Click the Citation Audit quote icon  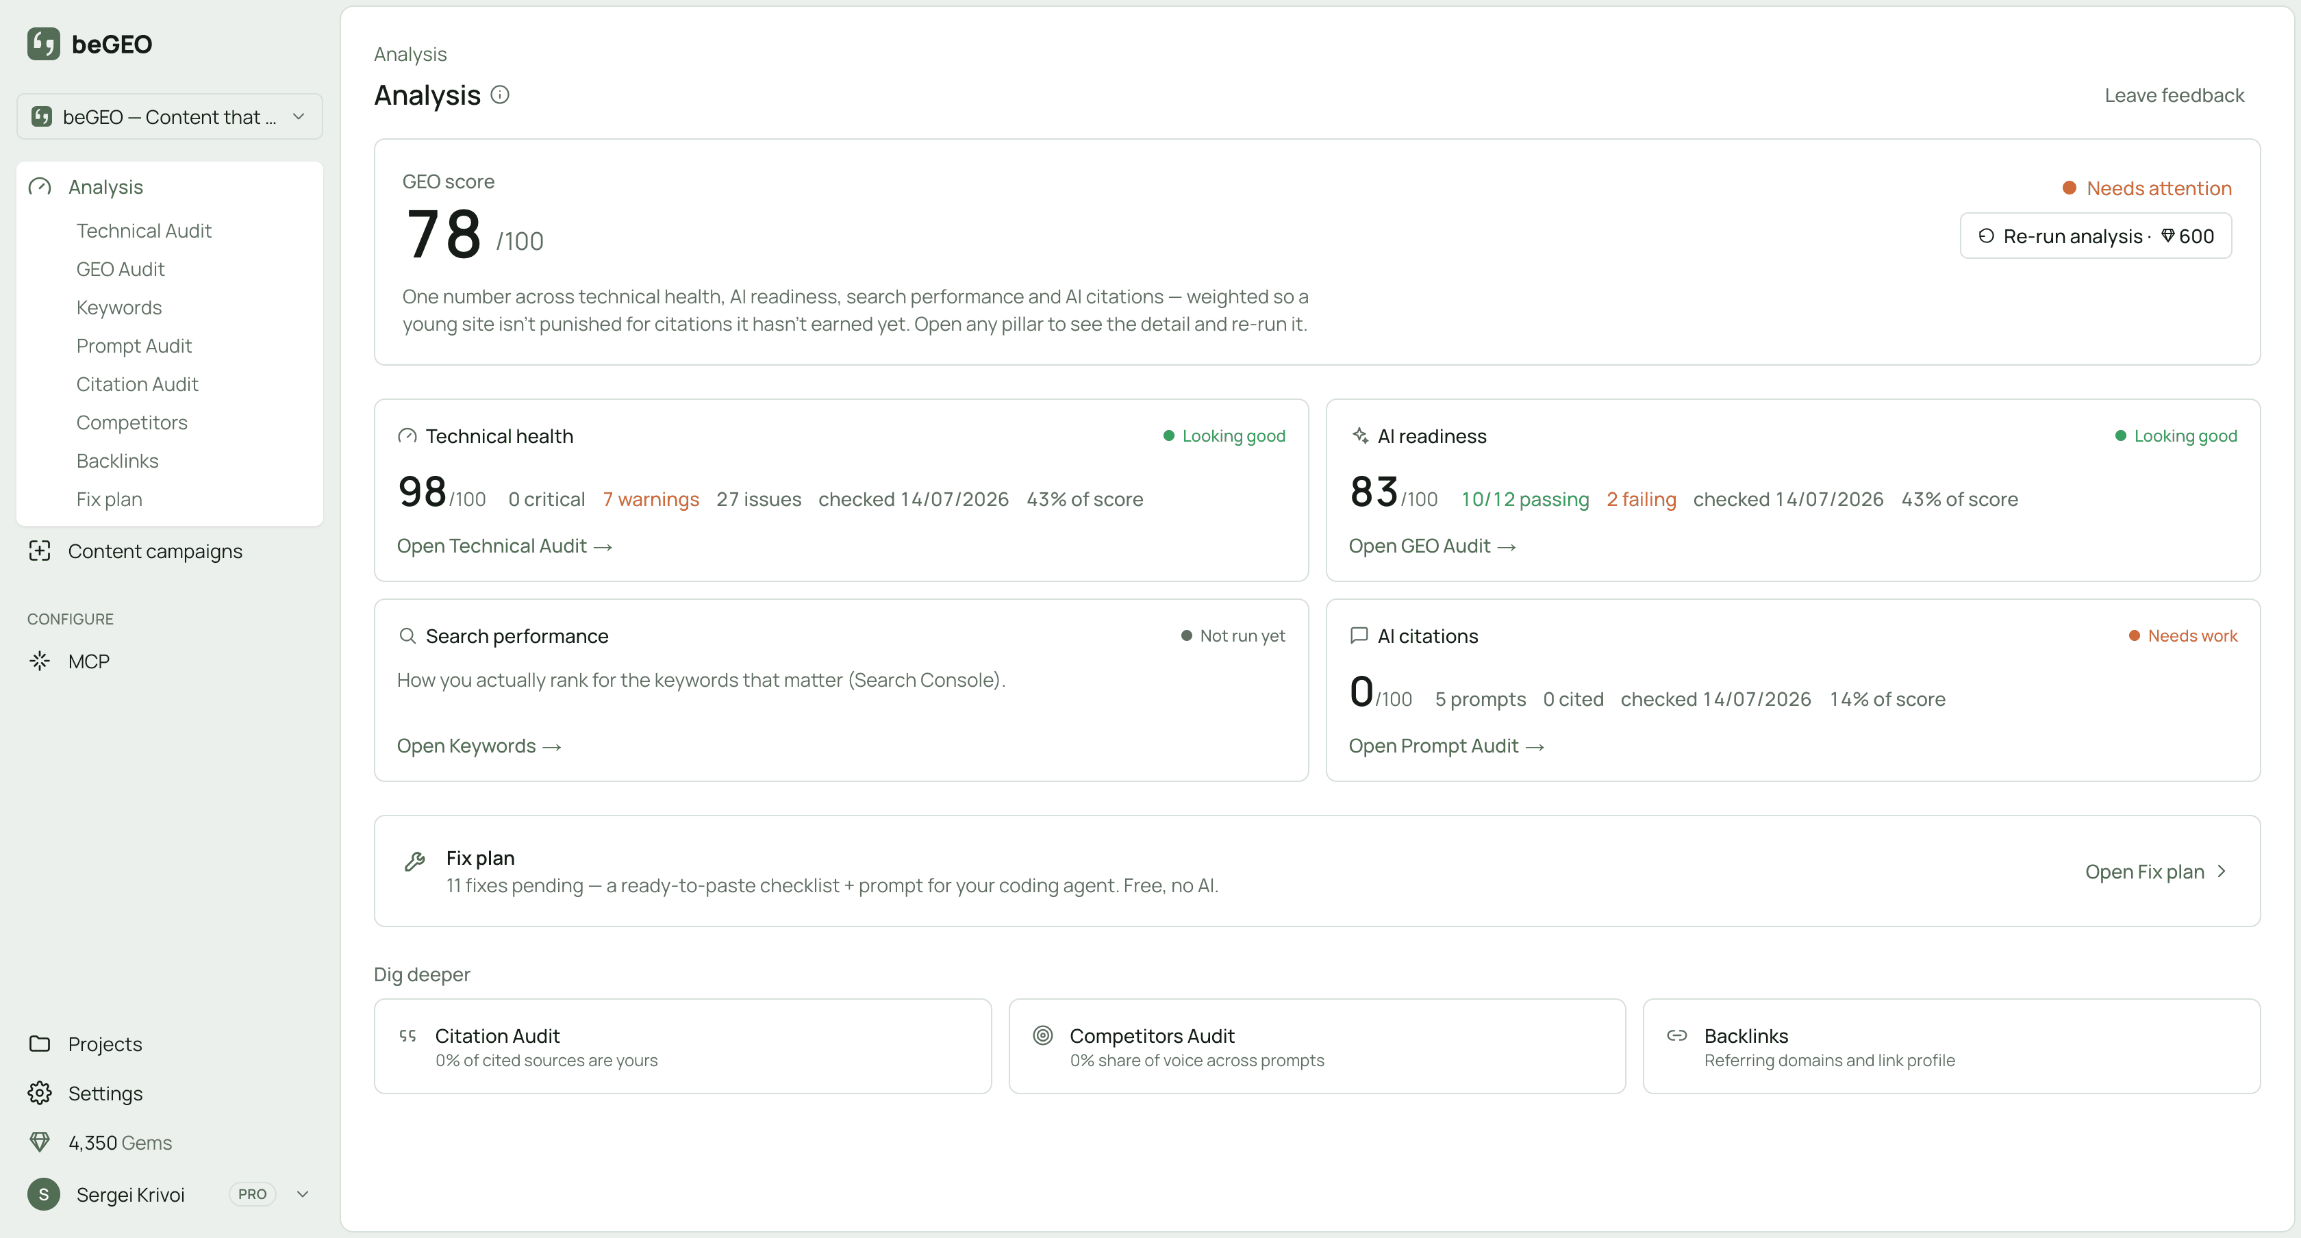[407, 1036]
